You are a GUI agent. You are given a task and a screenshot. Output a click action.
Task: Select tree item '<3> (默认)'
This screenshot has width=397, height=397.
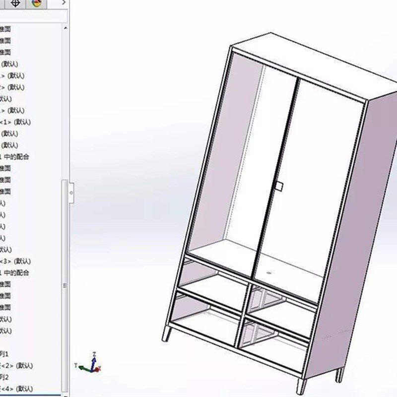click(x=15, y=261)
